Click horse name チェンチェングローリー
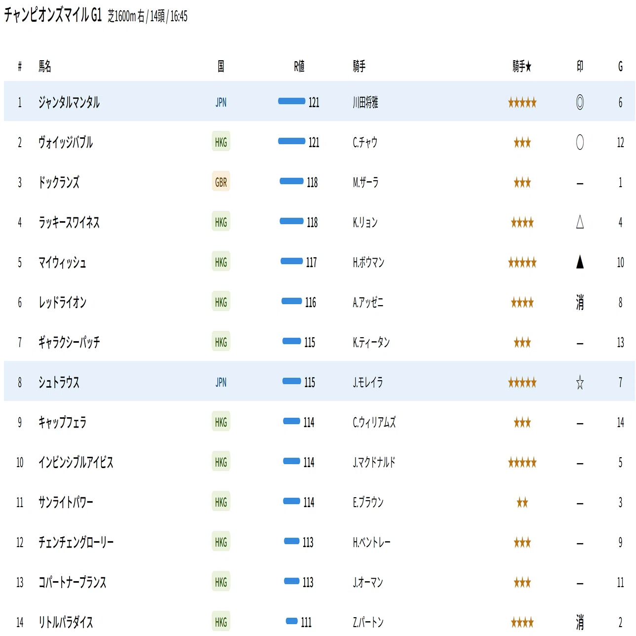This screenshot has width=636, height=636. (x=76, y=542)
